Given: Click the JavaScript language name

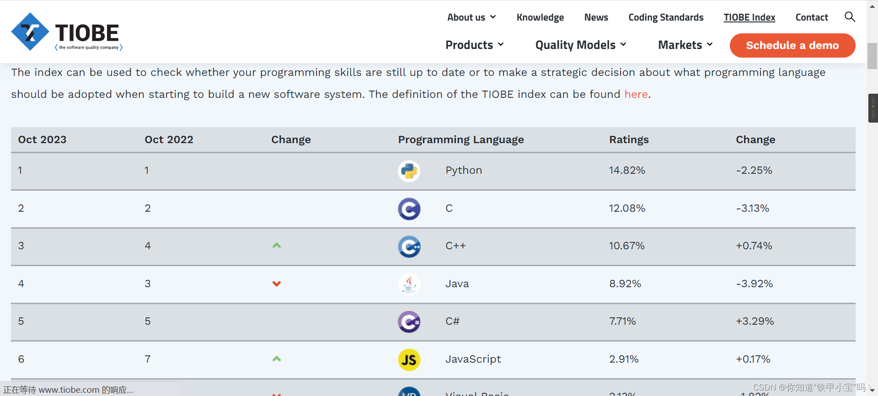Looking at the screenshot, I should click(473, 359).
